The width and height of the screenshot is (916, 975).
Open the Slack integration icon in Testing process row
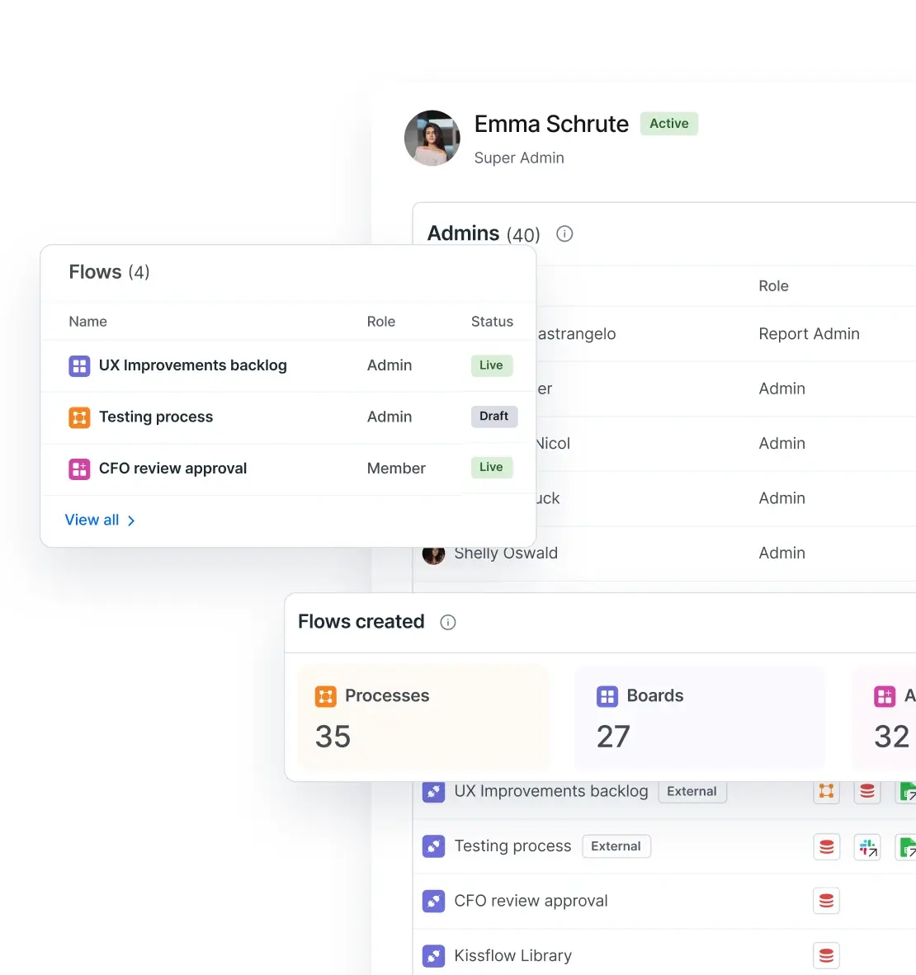click(867, 846)
